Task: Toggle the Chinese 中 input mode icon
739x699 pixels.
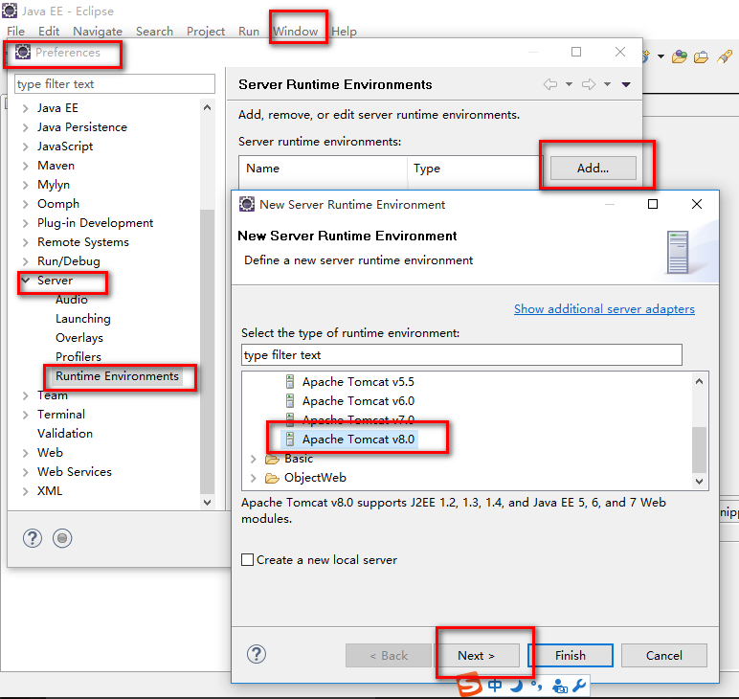Action: coord(494,685)
